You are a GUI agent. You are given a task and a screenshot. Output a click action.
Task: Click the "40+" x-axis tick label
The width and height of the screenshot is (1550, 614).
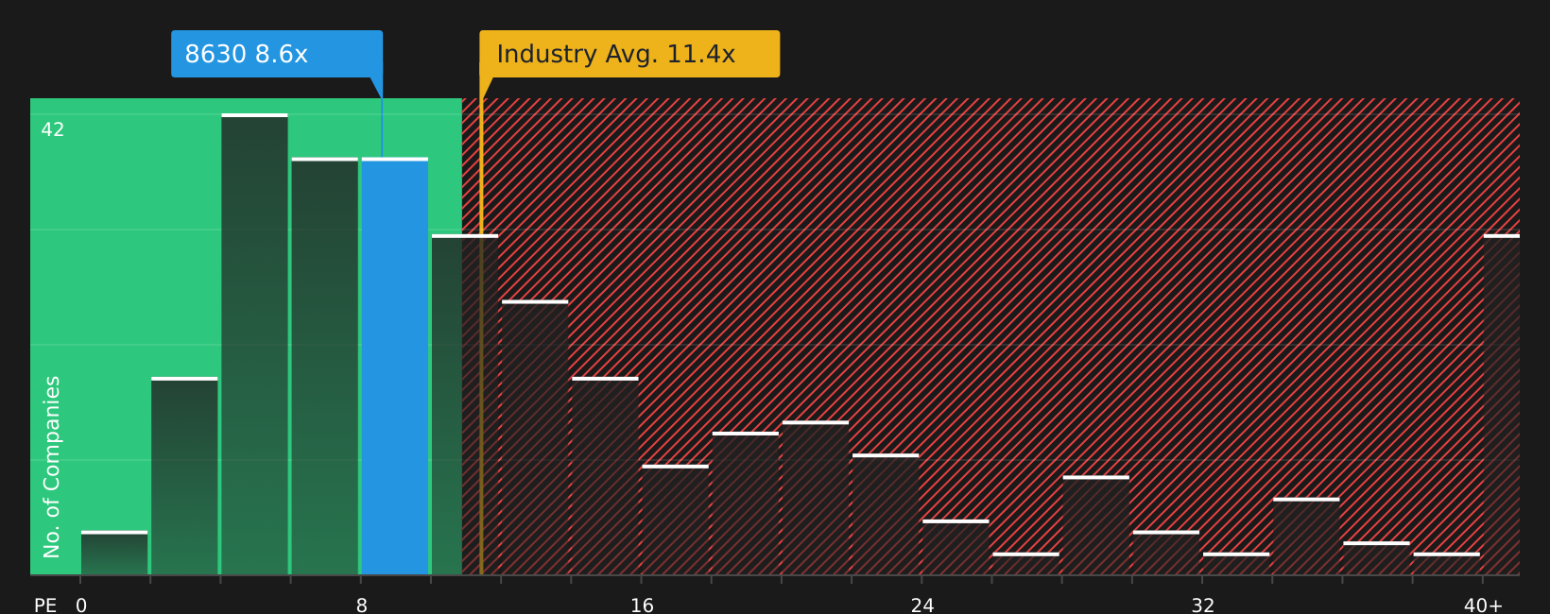[x=1483, y=605]
